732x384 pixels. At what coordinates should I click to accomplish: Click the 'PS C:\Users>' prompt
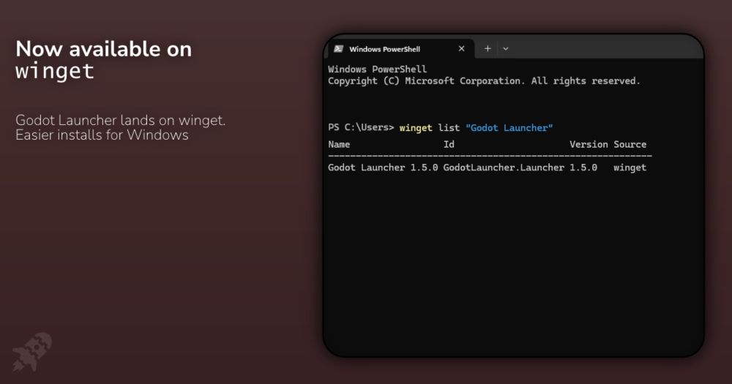pos(361,127)
